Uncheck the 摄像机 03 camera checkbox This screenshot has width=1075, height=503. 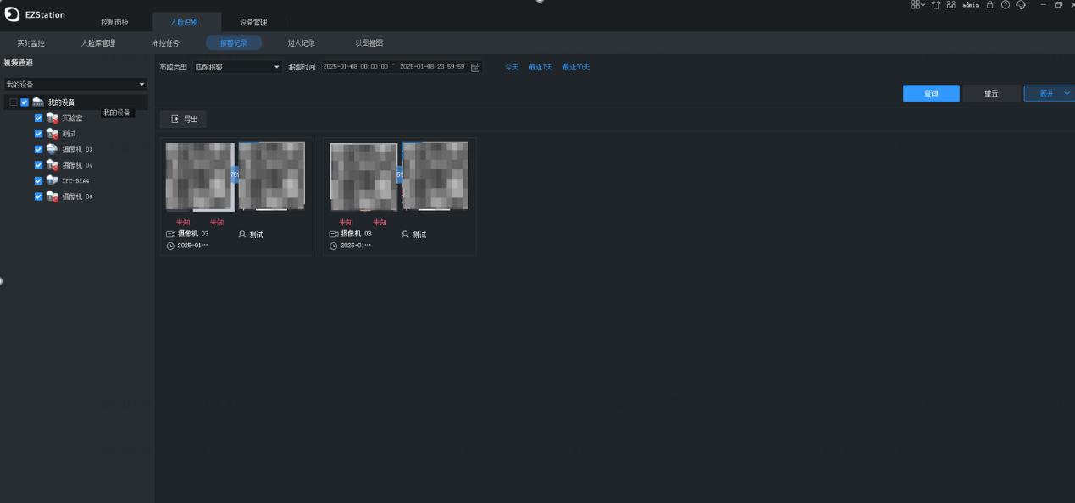tap(38, 149)
